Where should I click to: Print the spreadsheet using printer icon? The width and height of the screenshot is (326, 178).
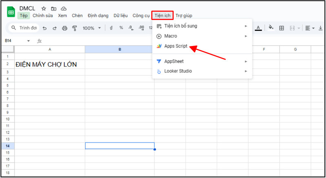[x=64, y=28]
